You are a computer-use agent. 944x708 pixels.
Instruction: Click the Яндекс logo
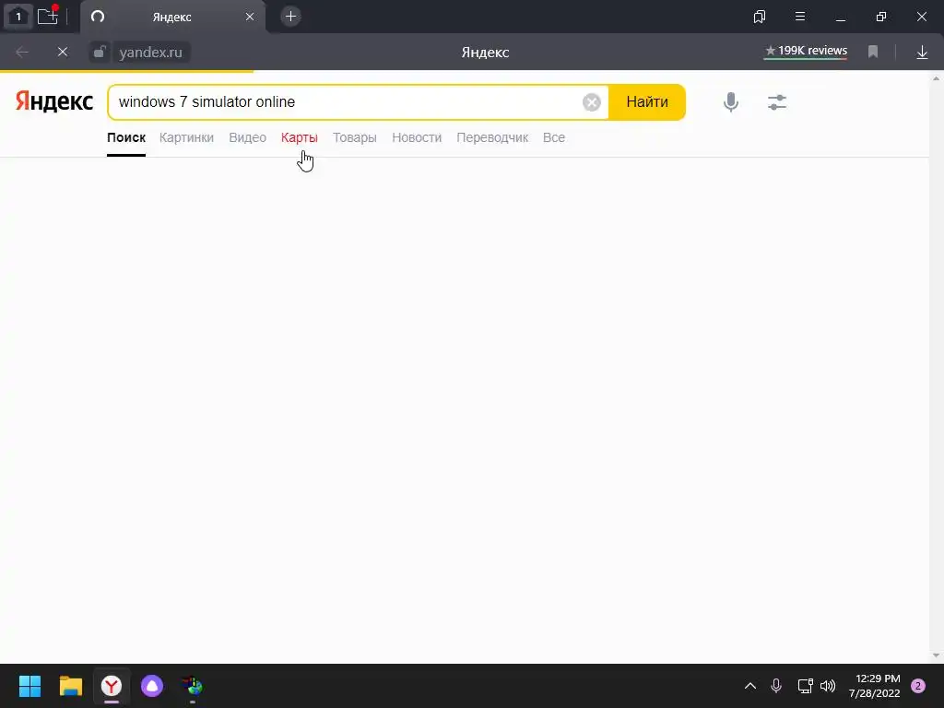coord(54,101)
